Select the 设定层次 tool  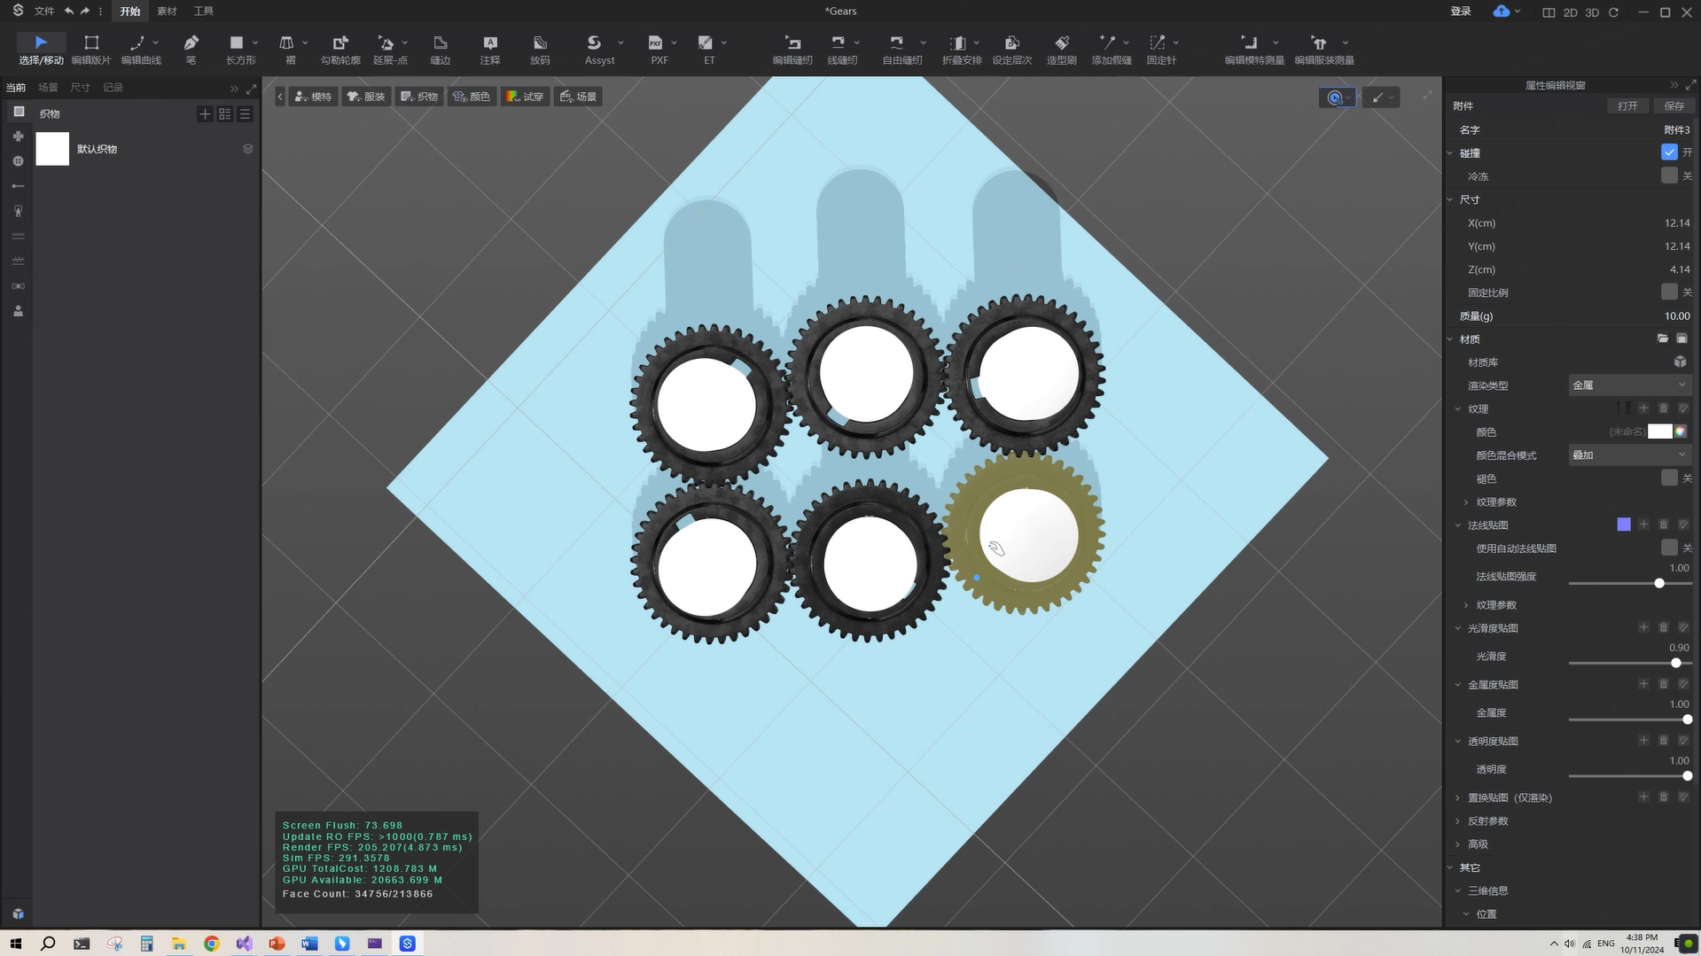click(1011, 49)
